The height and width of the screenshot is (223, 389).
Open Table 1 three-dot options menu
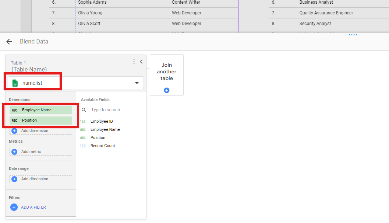click(134, 62)
